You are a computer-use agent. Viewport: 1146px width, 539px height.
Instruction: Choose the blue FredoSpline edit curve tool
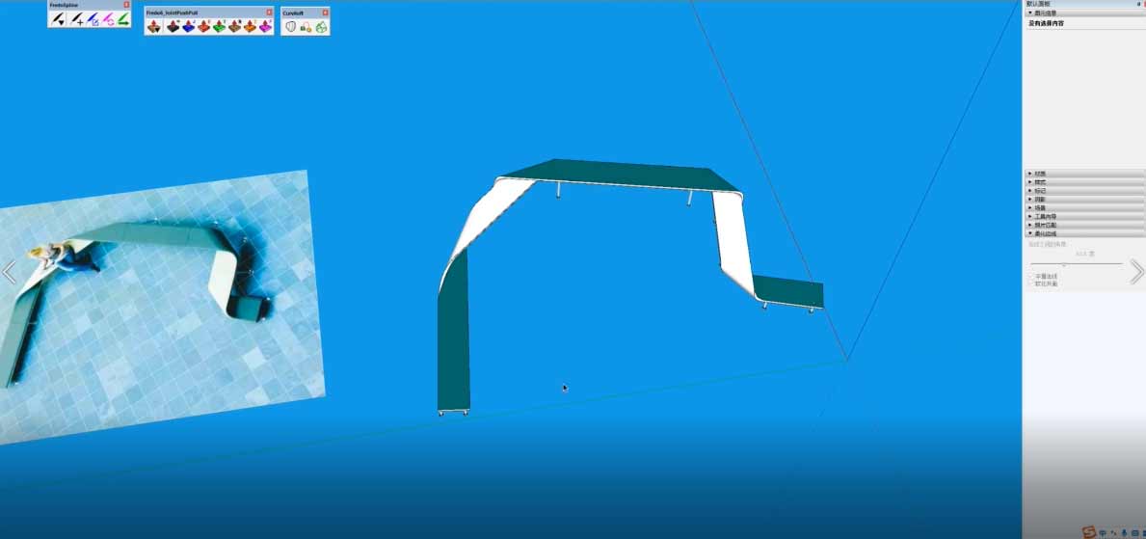point(93,18)
